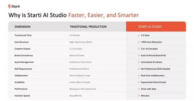This screenshot has height=101, width=194.
Task: Select the STARTI AI STUDIO column header
Action: pos(150,27)
